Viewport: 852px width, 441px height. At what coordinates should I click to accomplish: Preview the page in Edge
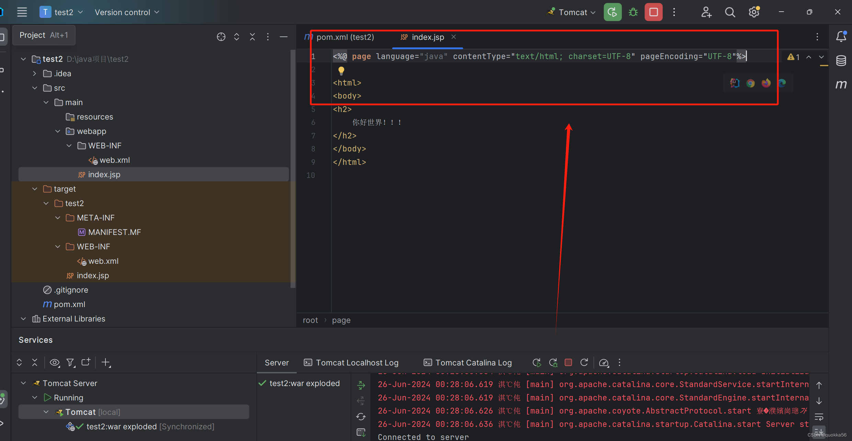(x=782, y=83)
